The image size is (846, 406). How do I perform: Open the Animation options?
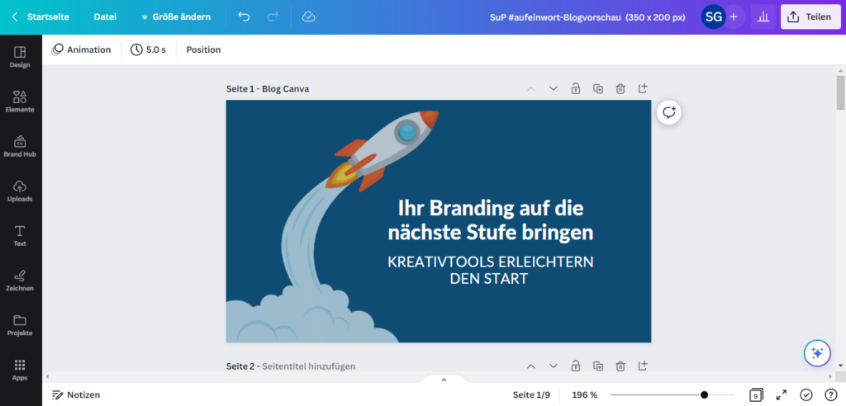coord(82,50)
